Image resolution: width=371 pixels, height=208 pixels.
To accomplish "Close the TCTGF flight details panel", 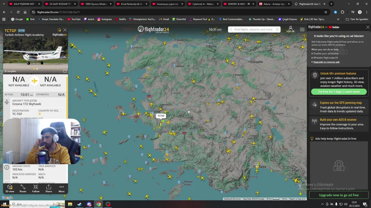I will (x=65, y=30).
